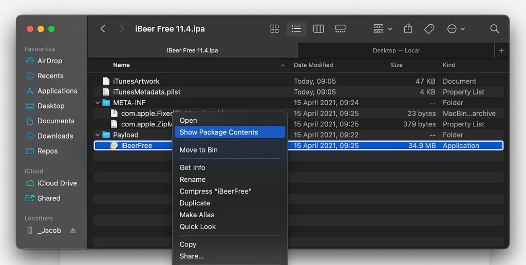Open the more actions ellipsis menu
The width and height of the screenshot is (526, 265).
coord(456,29)
